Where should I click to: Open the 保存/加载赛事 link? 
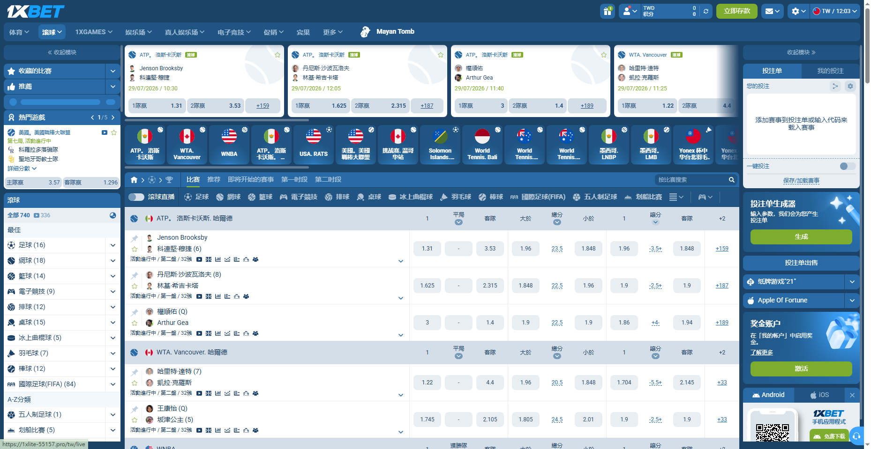(801, 181)
